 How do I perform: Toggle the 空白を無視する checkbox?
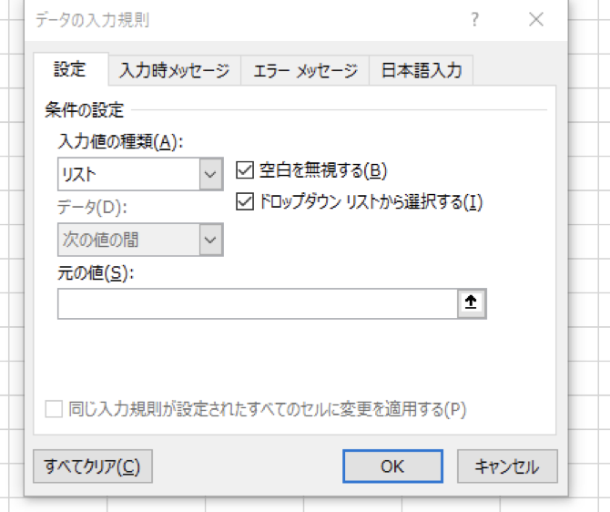(245, 170)
